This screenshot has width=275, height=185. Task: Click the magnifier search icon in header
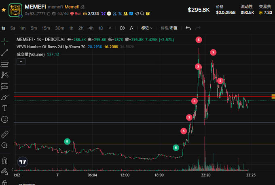(x=142, y=14)
